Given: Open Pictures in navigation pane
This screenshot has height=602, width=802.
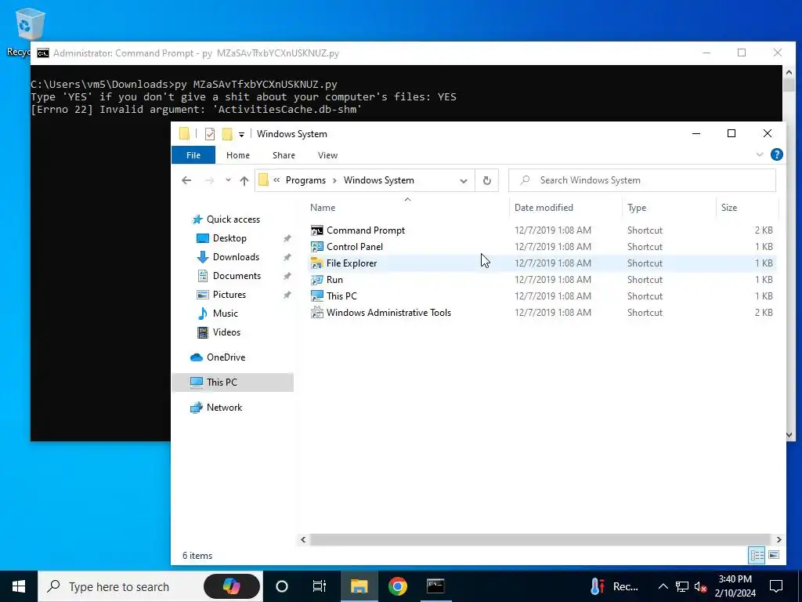Looking at the screenshot, I should [x=229, y=295].
